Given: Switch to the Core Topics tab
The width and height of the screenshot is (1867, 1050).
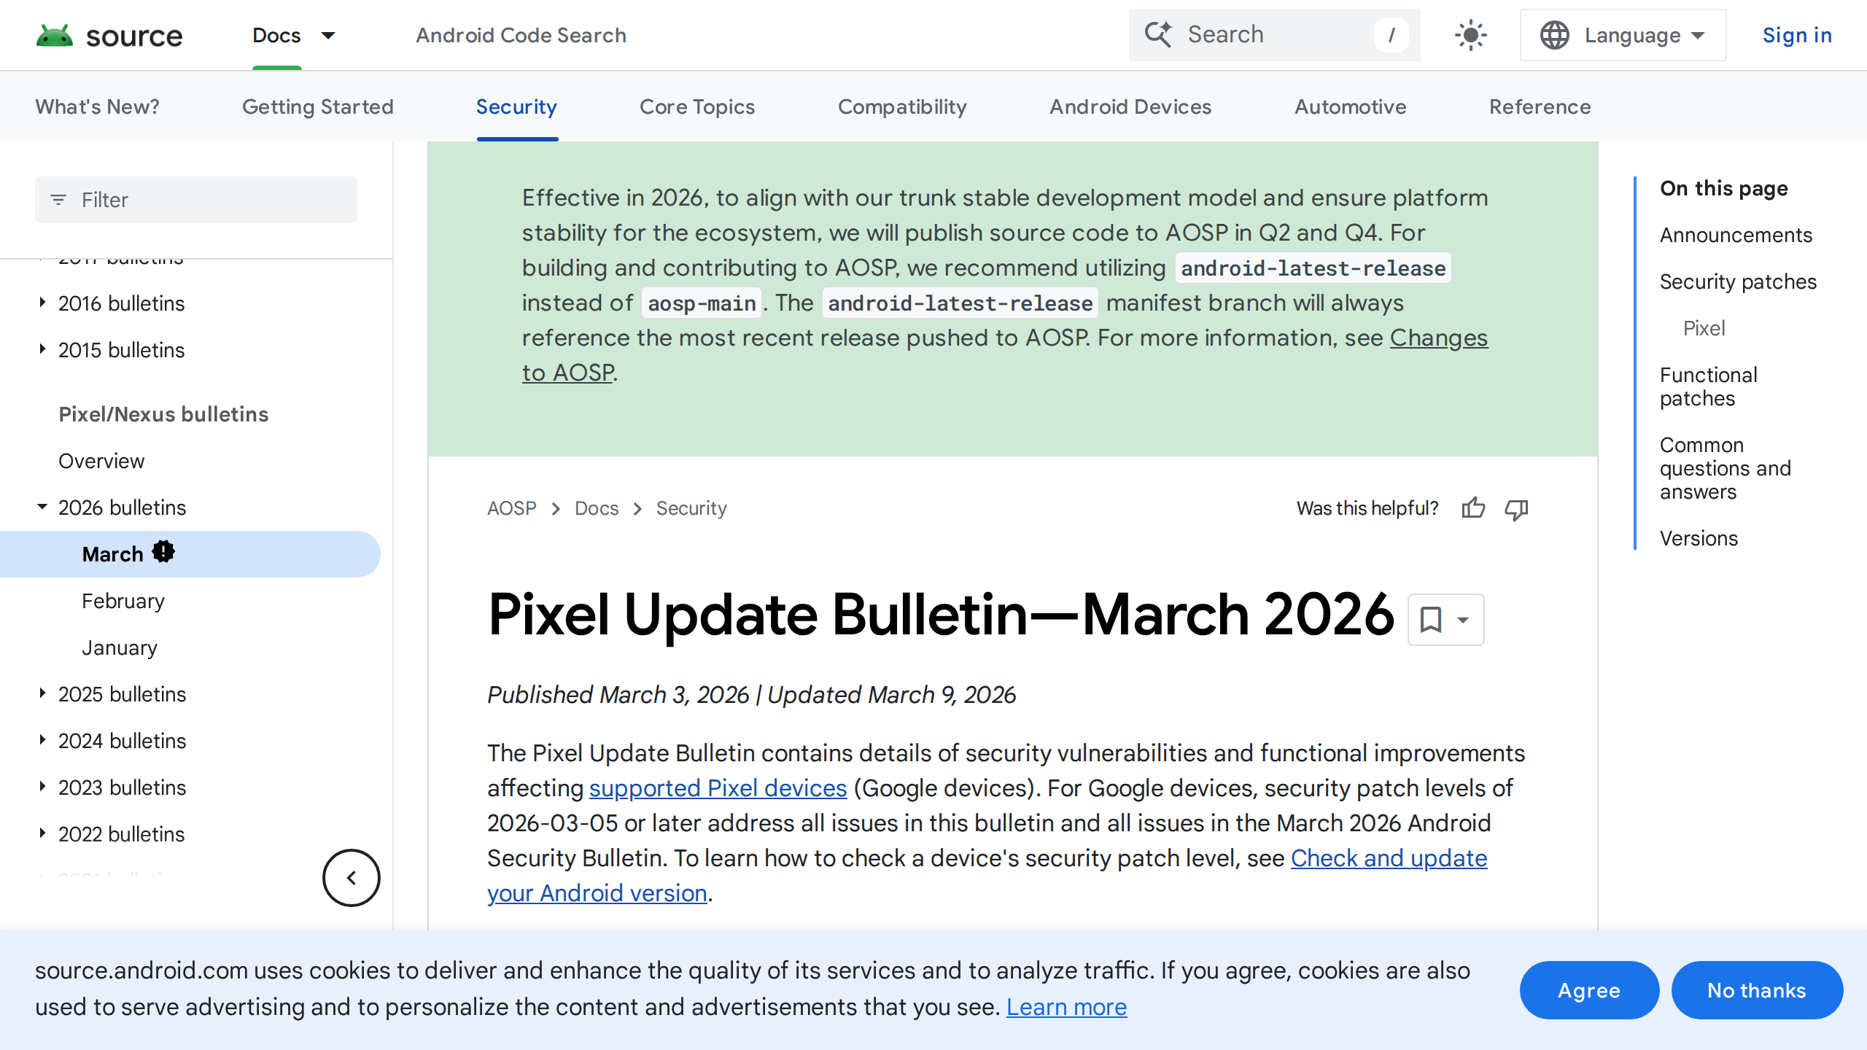Looking at the screenshot, I should point(696,107).
